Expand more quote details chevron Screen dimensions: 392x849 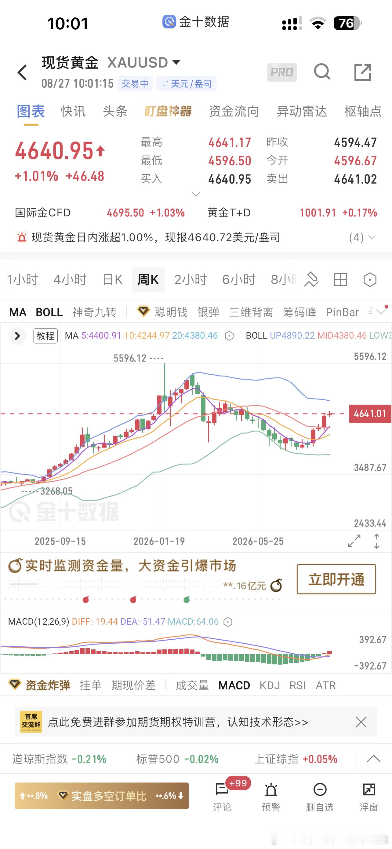(x=196, y=194)
